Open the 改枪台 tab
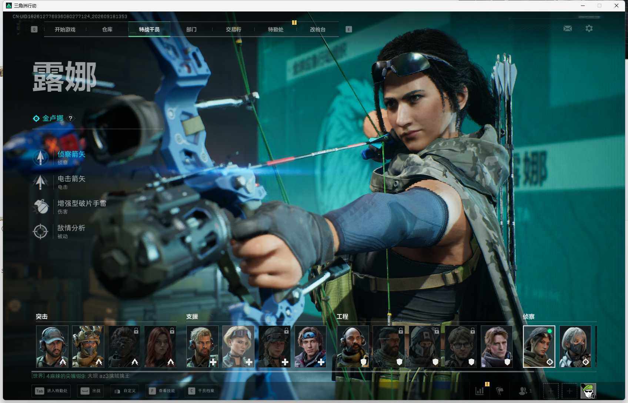This screenshot has width=628, height=403. pos(318,30)
